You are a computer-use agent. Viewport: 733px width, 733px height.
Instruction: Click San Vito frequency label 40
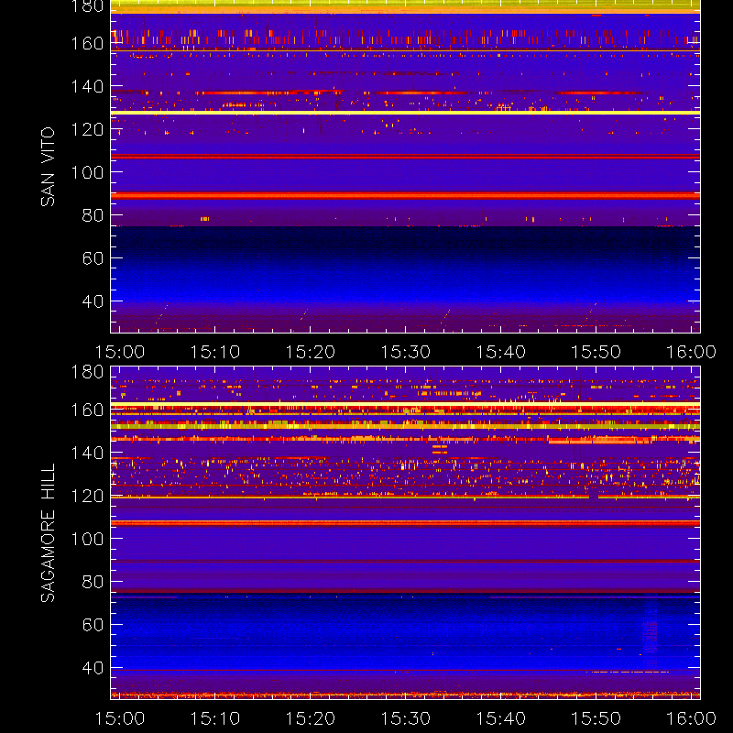[x=93, y=301]
